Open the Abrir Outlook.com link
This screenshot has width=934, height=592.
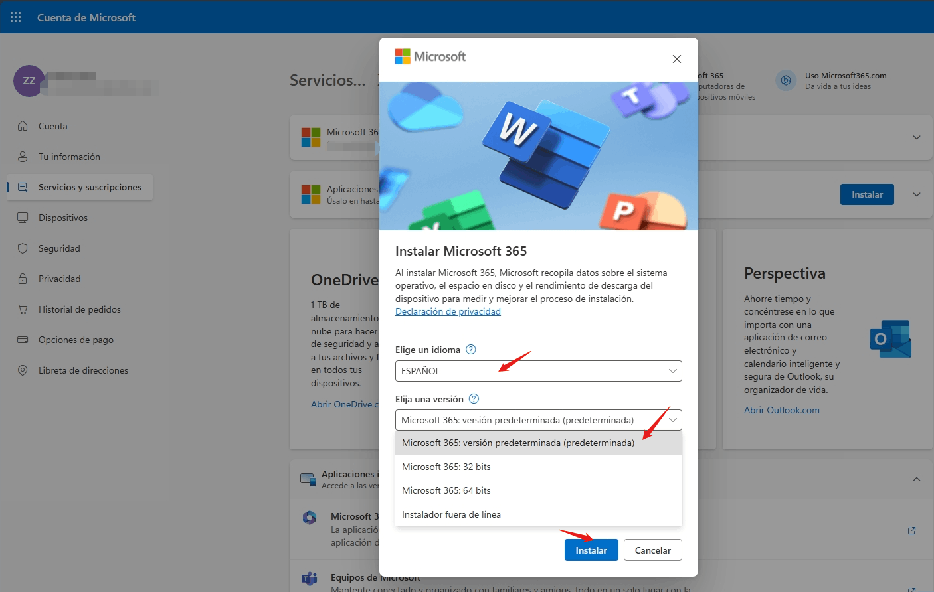(782, 410)
